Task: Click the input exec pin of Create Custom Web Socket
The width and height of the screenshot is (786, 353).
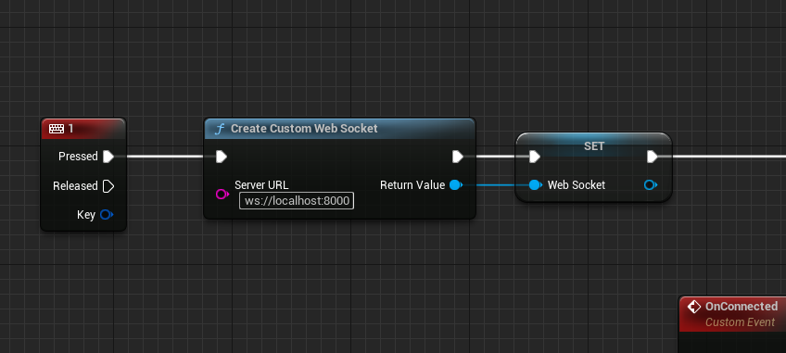Action: 222,157
